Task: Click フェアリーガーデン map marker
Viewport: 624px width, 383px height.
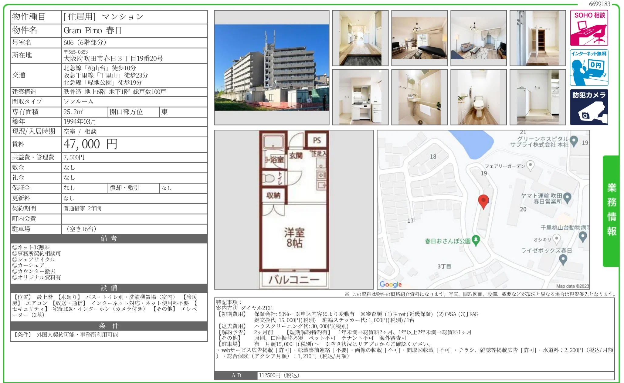Action: tap(530, 165)
